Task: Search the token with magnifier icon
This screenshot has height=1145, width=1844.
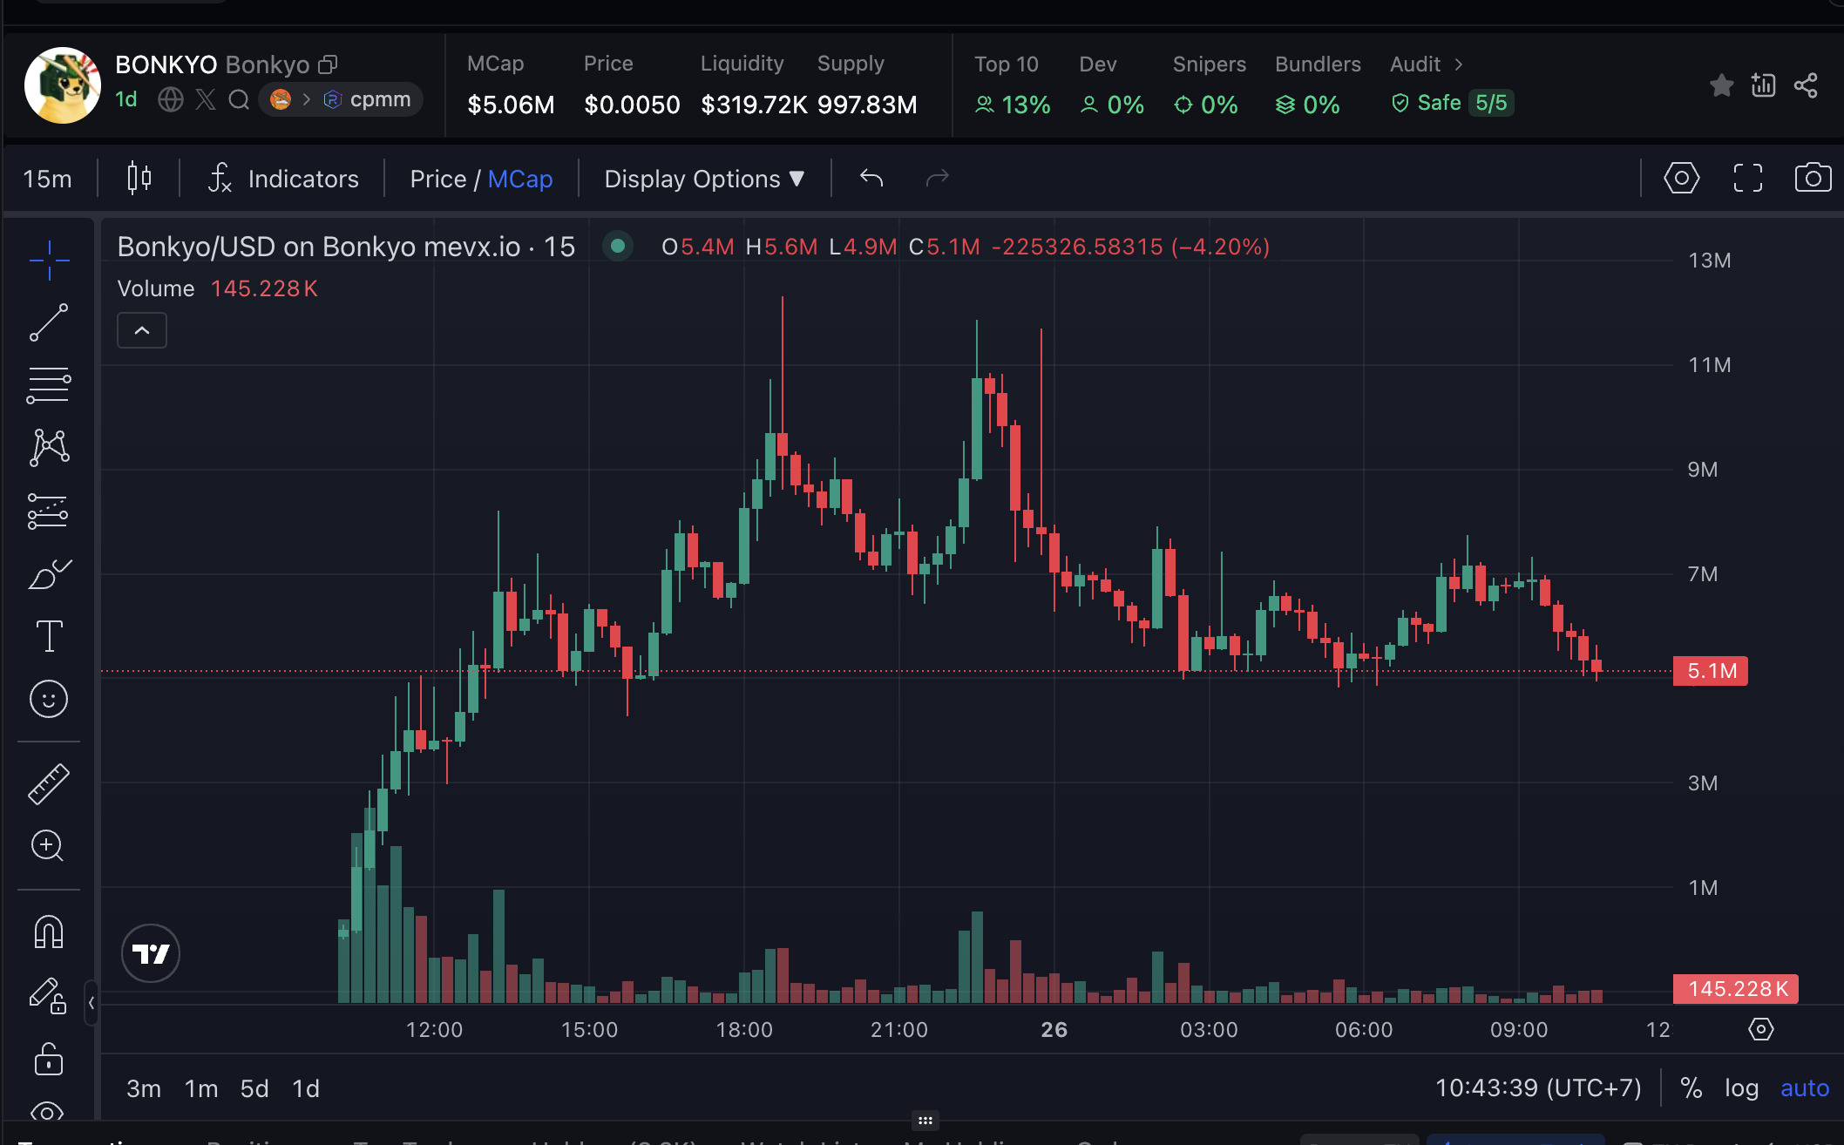Action: click(x=239, y=99)
